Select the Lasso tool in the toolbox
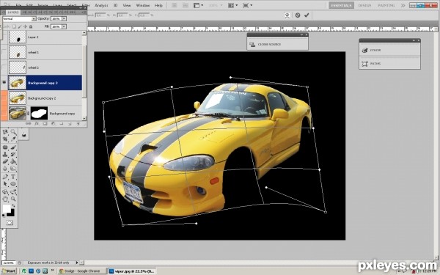Image resolution: width=440 pixels, height=275 pixels. [x=5, y=132]
